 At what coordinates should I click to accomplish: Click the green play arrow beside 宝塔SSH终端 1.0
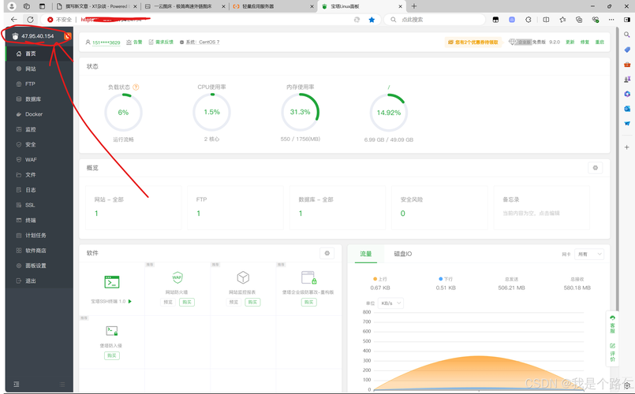[x=130, y=301]
